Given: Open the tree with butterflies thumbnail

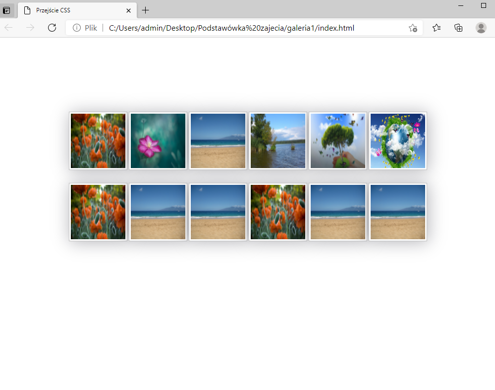Looking at the screenshot, I should [x=338, y=141].
